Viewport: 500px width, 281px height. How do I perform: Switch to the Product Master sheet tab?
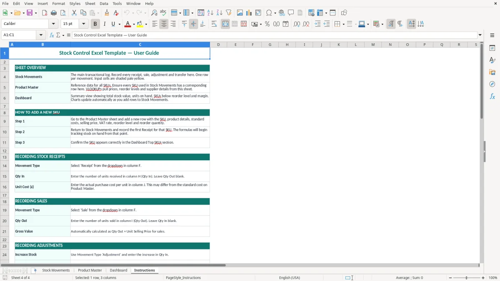point(90,270)
